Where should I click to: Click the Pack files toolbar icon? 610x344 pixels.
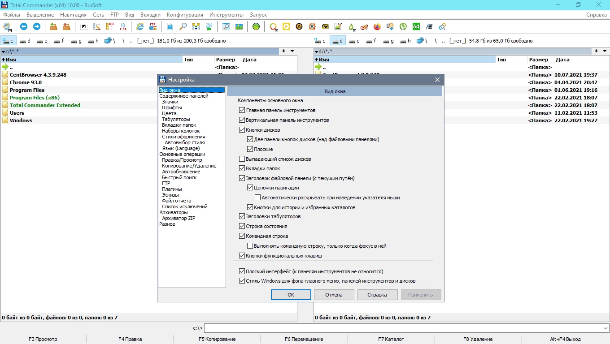(x=53, y=26)
